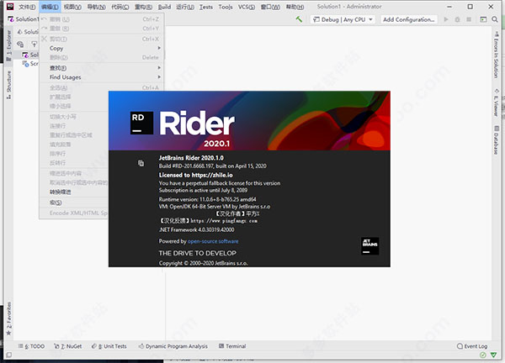
Task: Open the 6: TODO tool window
Action: click(31, 346)
